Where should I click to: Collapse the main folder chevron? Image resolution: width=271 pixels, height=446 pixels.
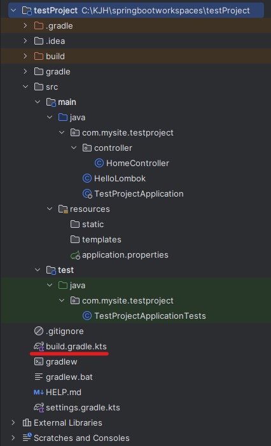click(x=38, y=102)
